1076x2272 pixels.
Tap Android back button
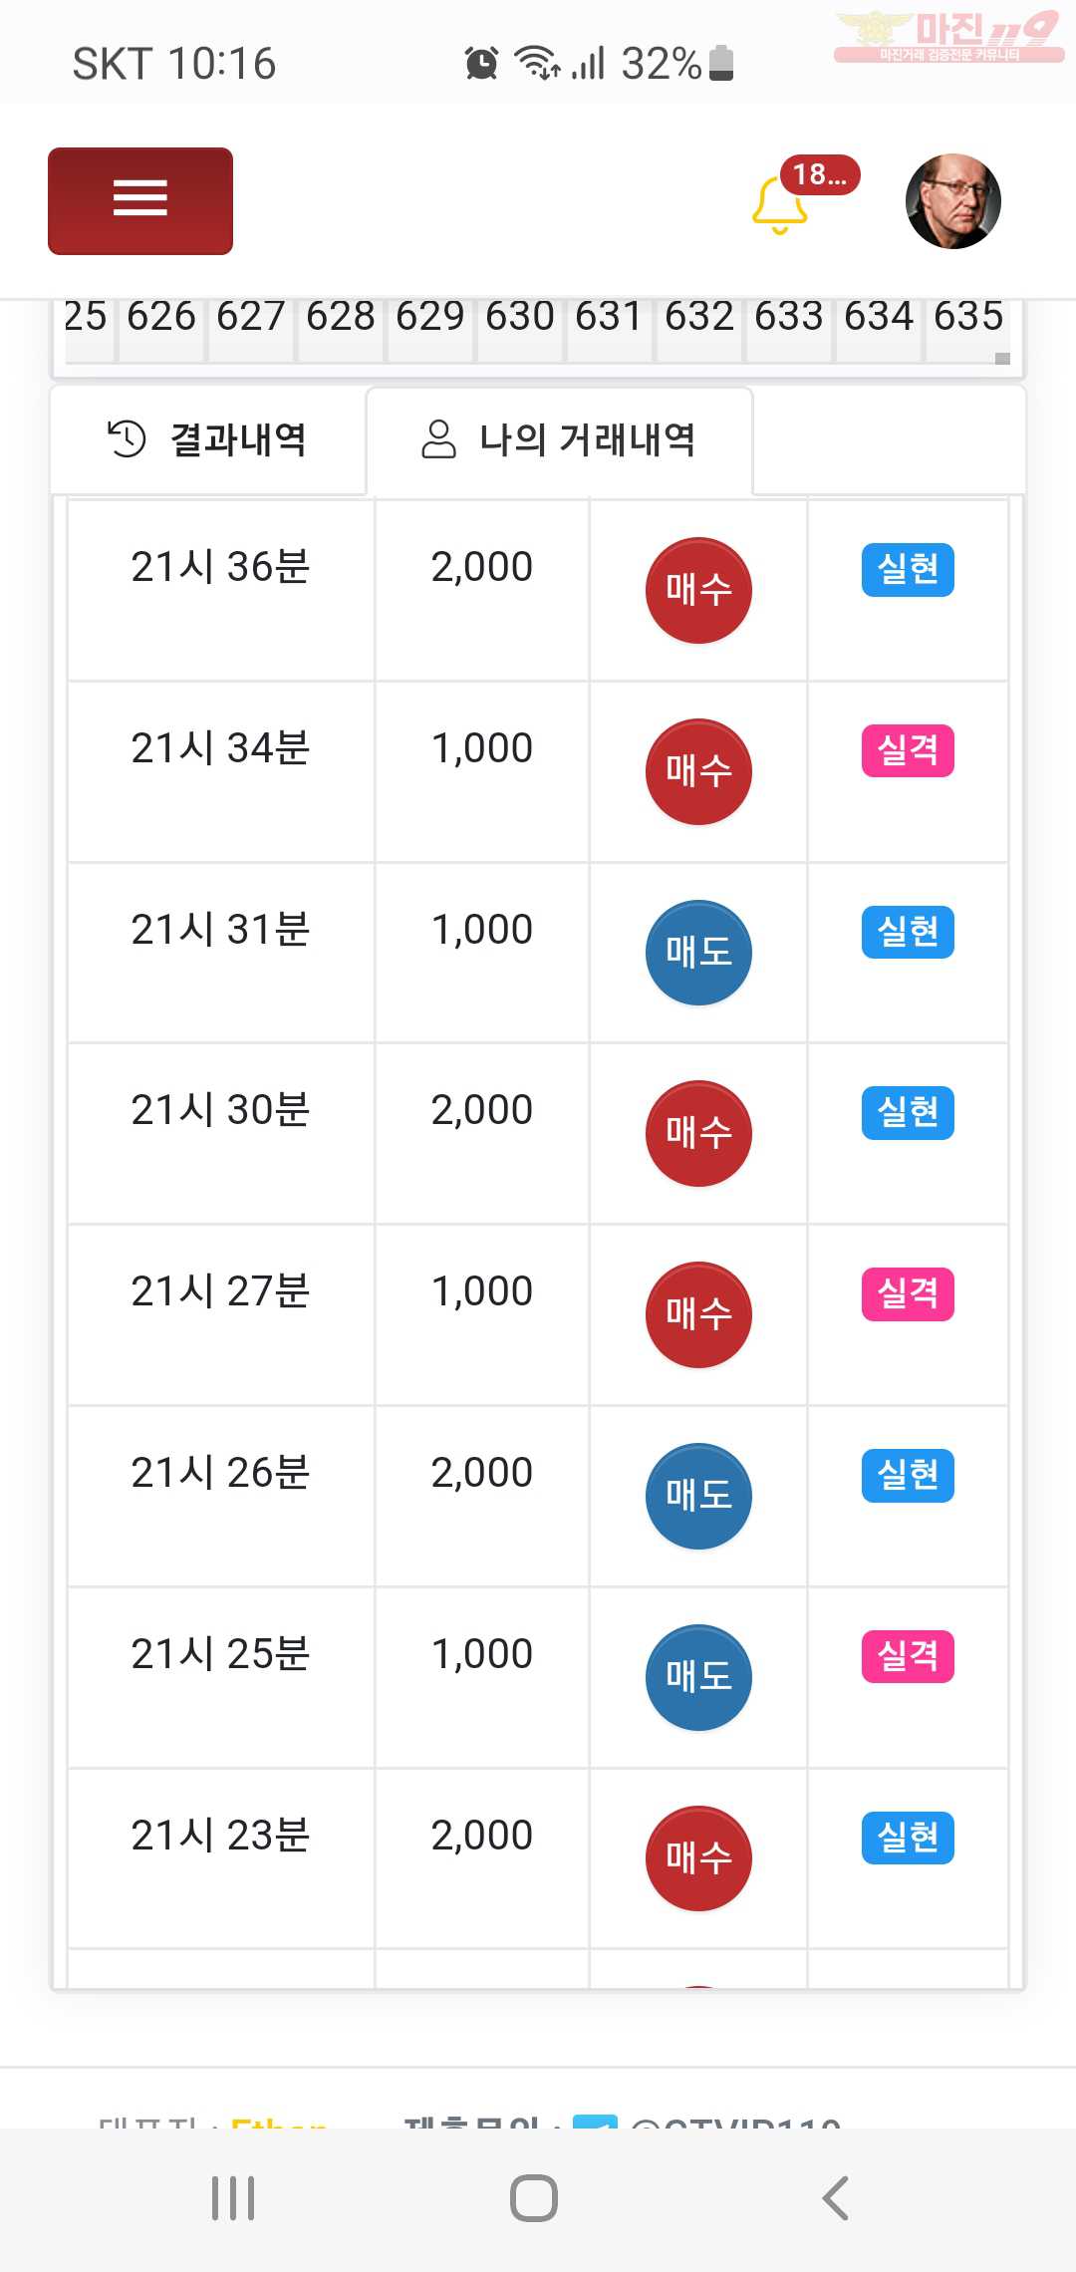coord(835,2198)
